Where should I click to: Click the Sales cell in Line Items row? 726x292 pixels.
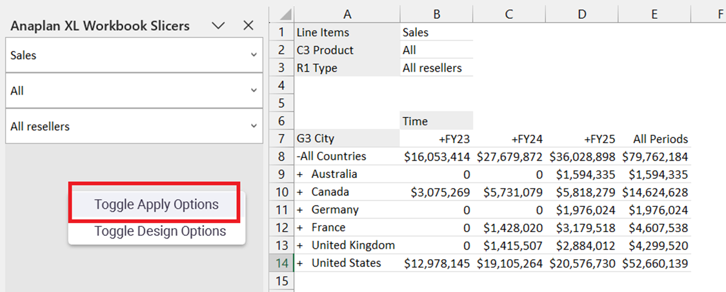(436, 32)
